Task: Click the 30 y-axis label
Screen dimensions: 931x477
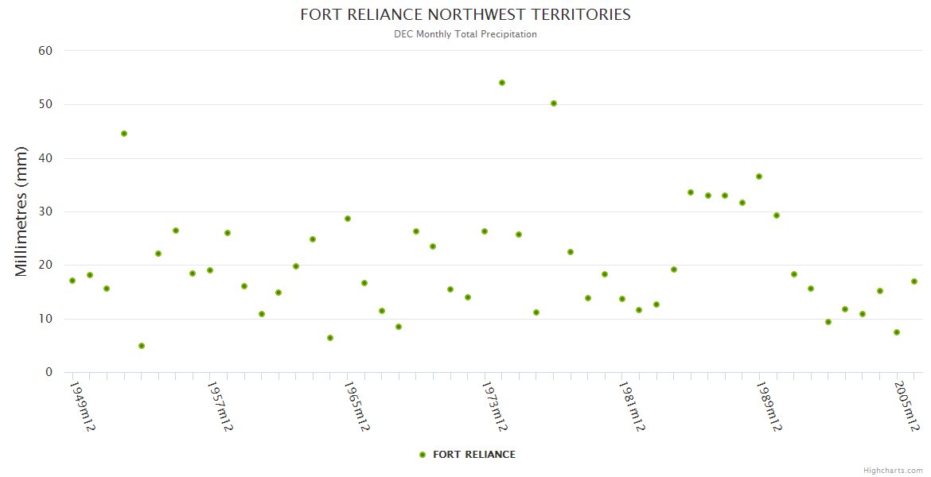Action: point(45,211)
